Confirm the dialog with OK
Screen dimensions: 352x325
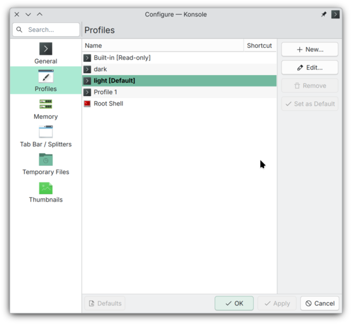[x=234, y=303]
